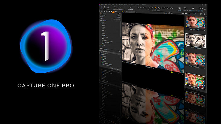Click the Auto ajustar magic wand

pyautogui.click(x=130, y=8)
